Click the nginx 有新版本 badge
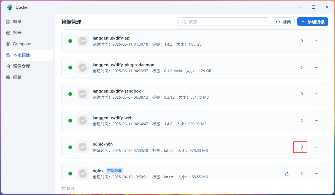Screen dimensions: 335x195 tap(114, 171)
